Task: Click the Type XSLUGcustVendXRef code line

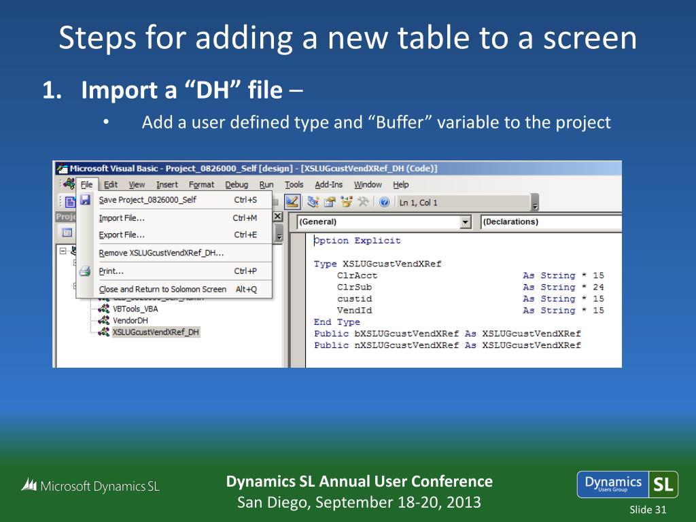Action: coord(377,264)
